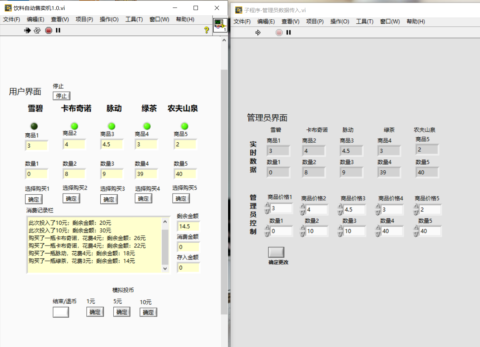This screenshot has height=347, width=480.
Task: Open 项目(P) menu in 子程序 window
Action: click(x=315, y=22)
